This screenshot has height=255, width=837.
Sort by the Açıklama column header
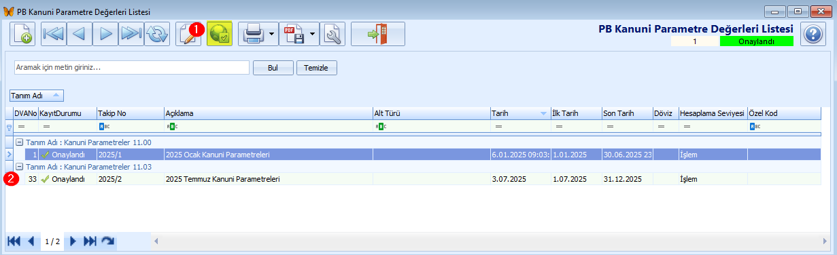click(268, 113)
